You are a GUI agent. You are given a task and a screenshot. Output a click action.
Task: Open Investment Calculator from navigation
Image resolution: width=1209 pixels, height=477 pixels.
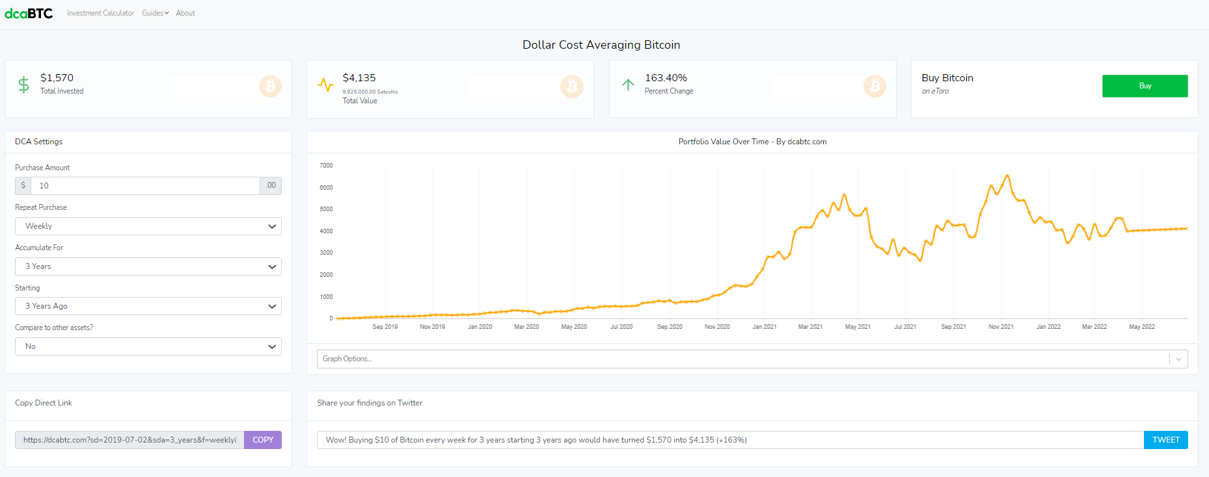(101, 13)
